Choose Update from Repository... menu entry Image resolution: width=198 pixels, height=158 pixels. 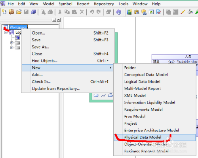(x=68, y=89)
